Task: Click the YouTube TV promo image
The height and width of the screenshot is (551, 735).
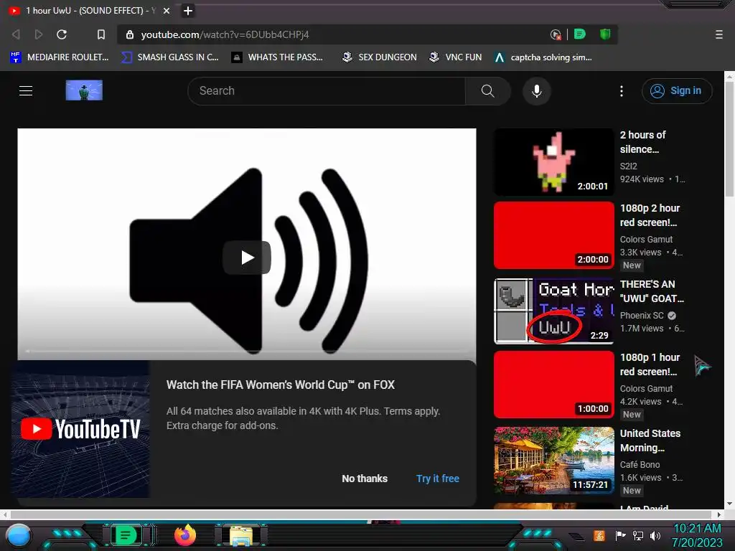Action: 80,429
